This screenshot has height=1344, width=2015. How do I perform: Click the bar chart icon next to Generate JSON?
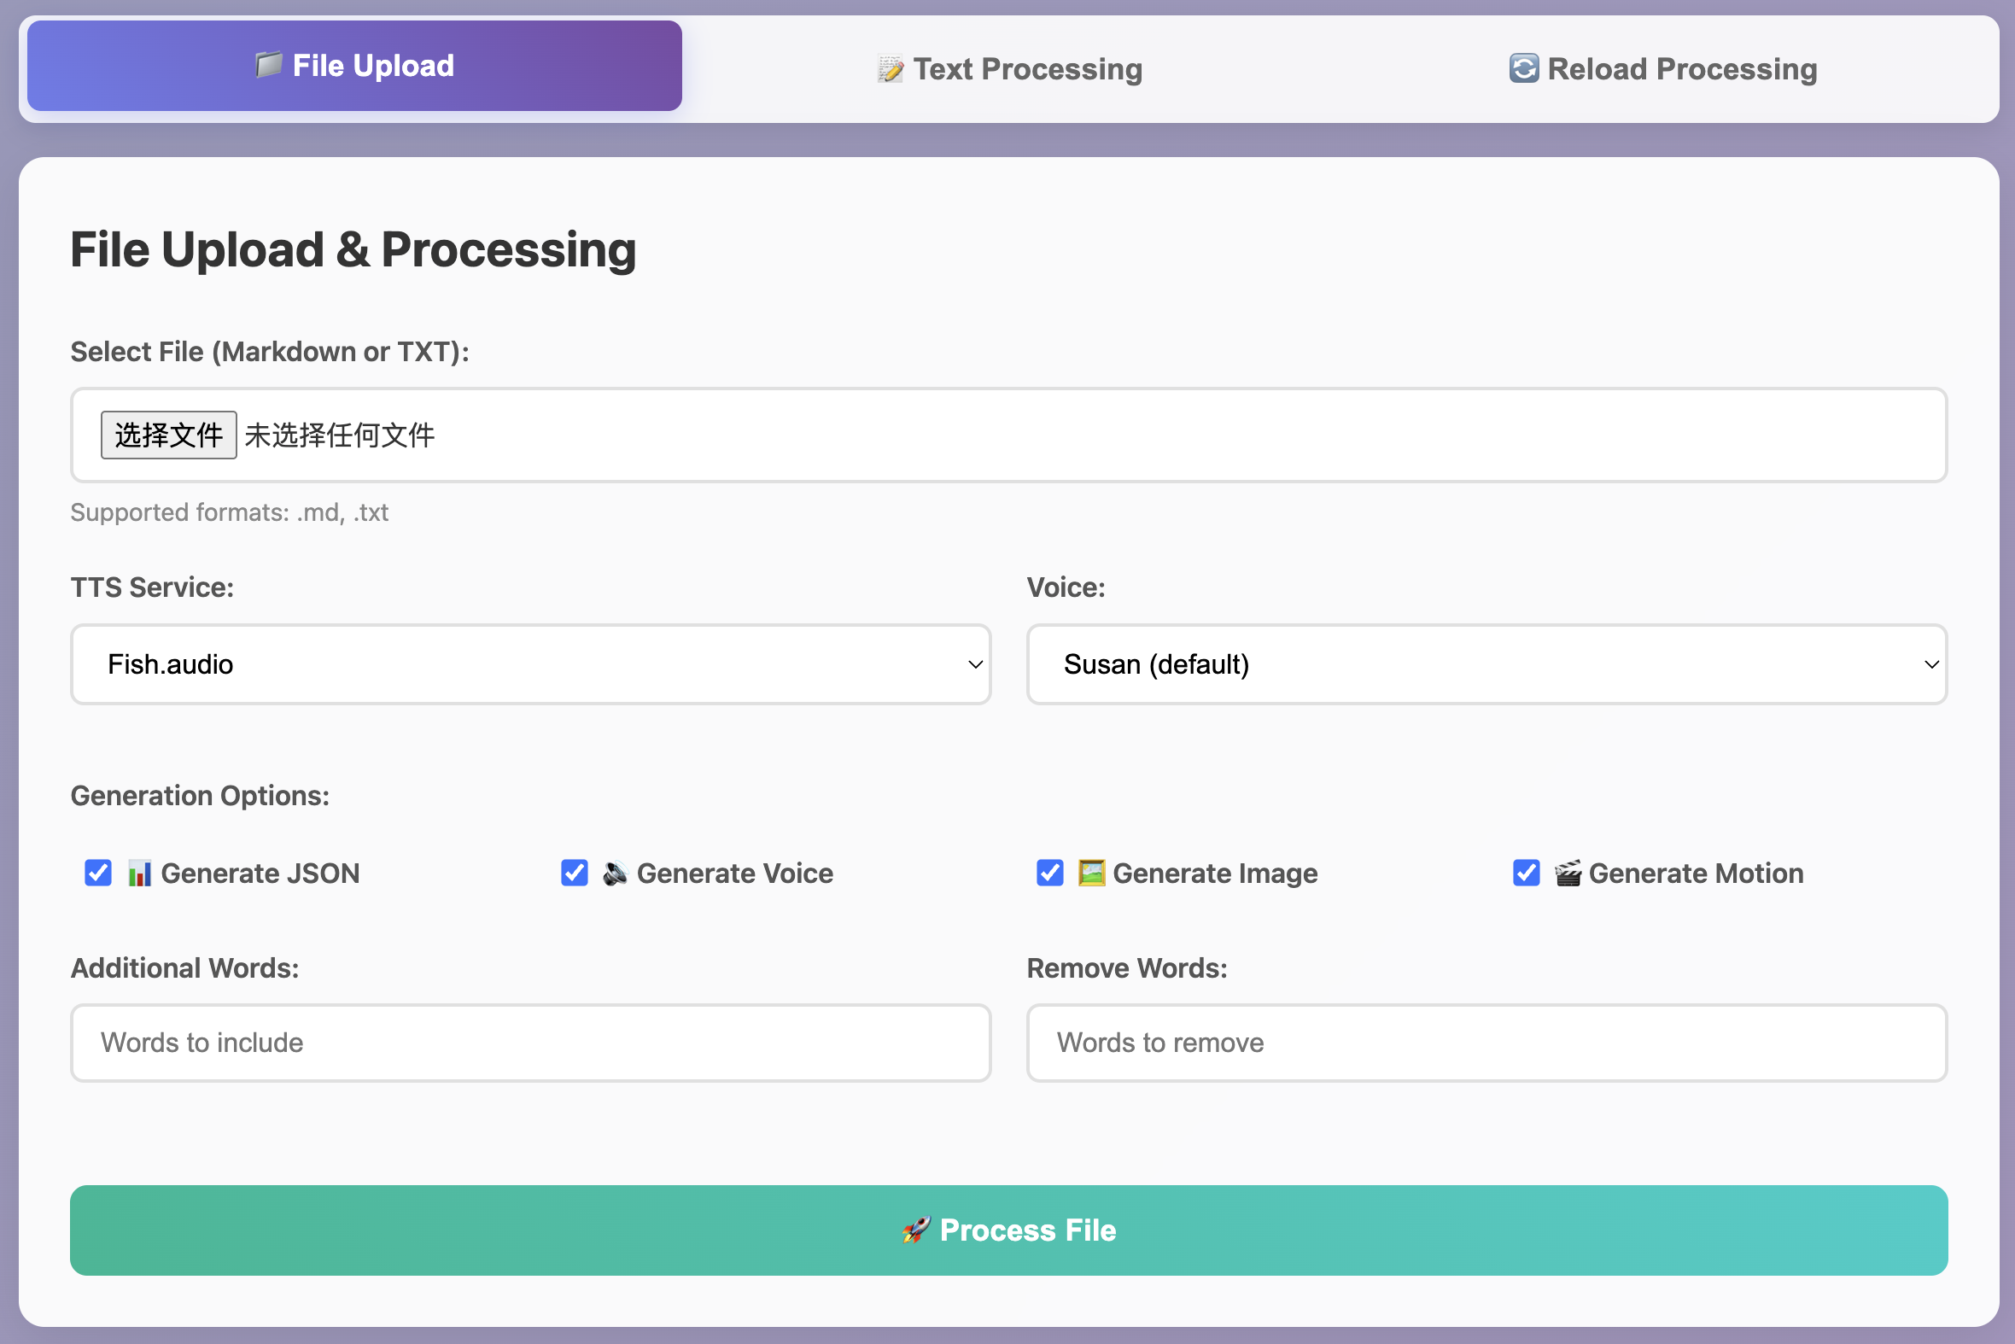[139, 874]
